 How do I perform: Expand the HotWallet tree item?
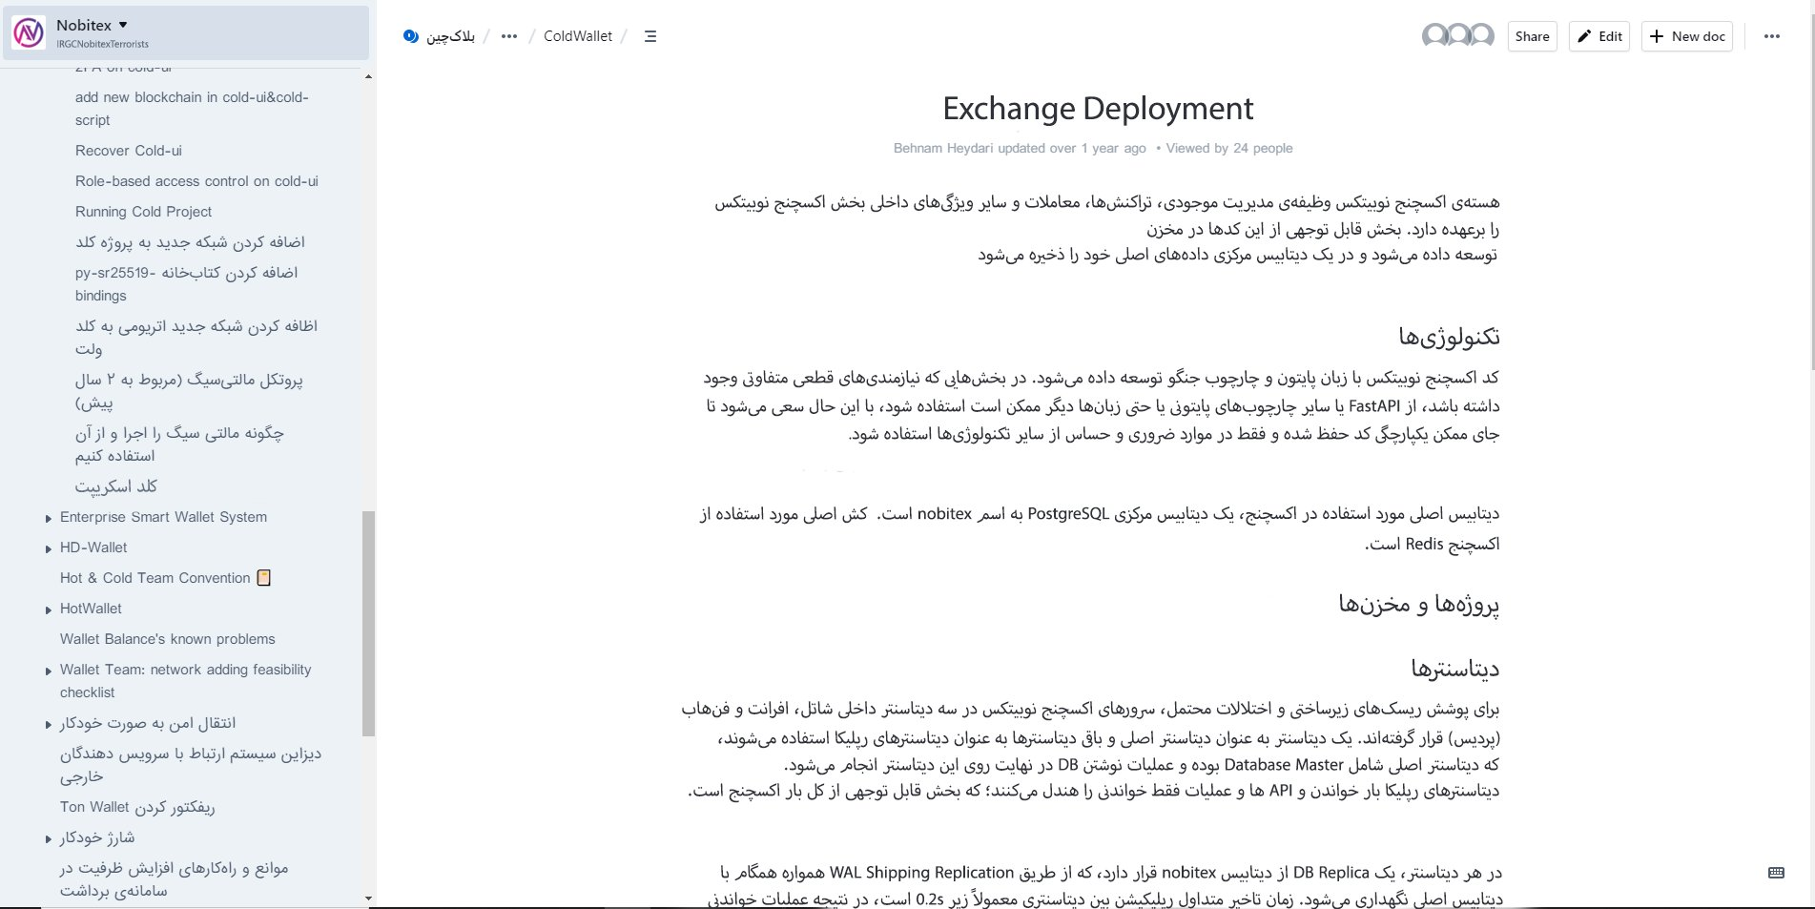tap(49, 609)
